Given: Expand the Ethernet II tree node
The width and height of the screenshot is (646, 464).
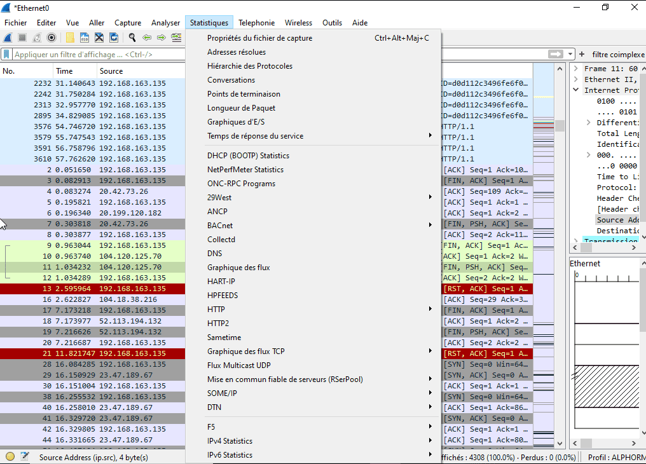Looking at the screenshot, I should coord(576,79).
